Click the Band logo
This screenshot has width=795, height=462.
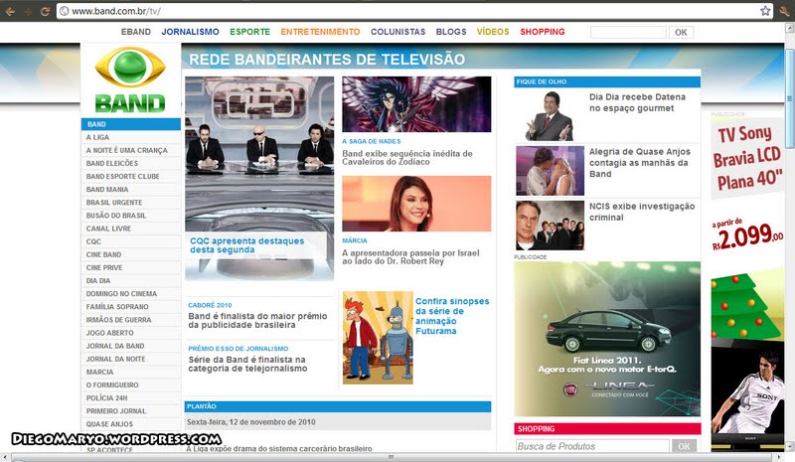130,80
